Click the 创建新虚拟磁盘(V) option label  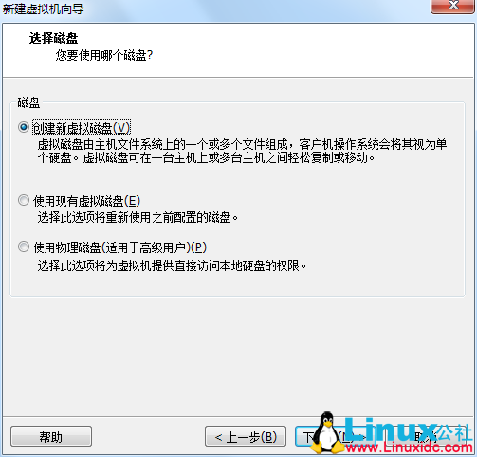coord(82,128)
